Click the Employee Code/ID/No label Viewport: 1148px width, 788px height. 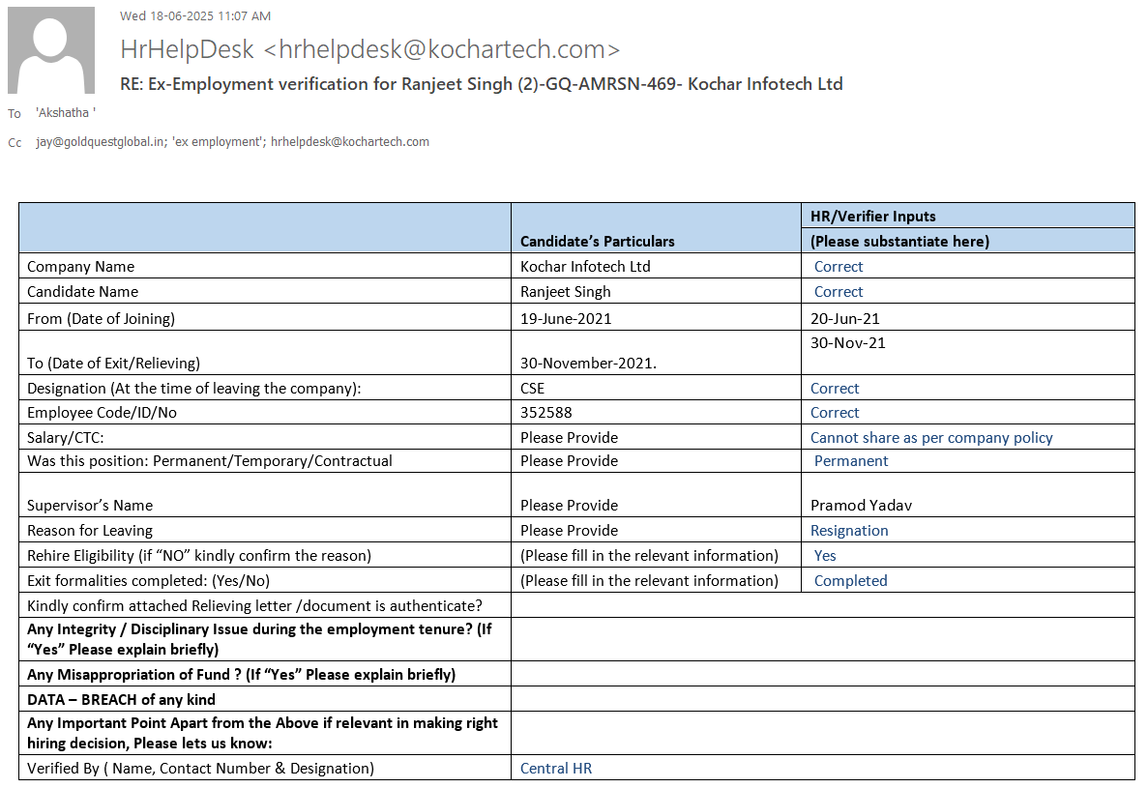pos(102,413)
